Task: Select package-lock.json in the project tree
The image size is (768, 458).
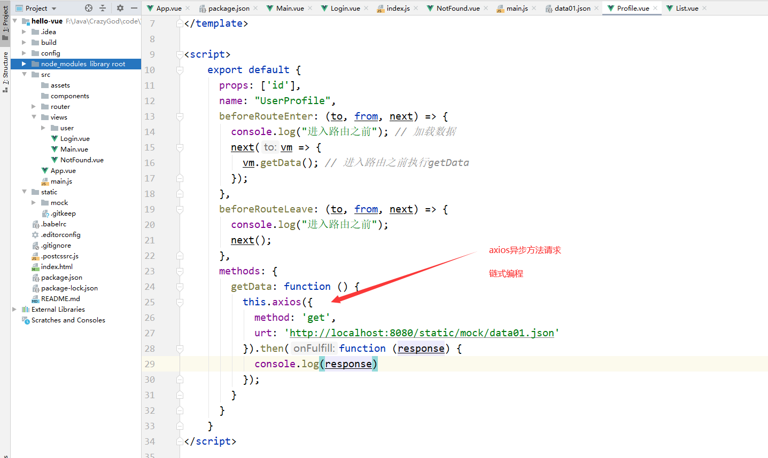Action: 65,288
